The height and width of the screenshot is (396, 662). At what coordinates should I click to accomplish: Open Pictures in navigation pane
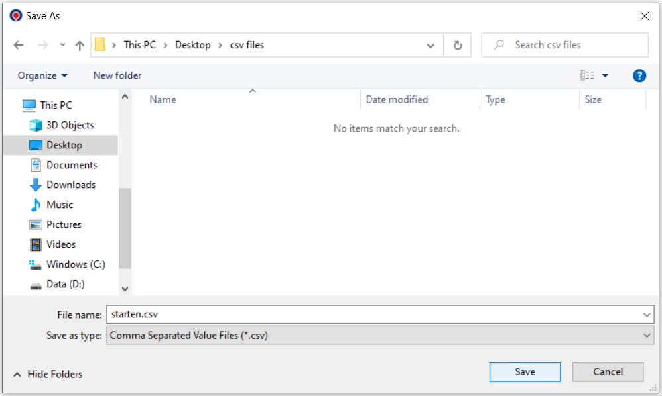64,224
